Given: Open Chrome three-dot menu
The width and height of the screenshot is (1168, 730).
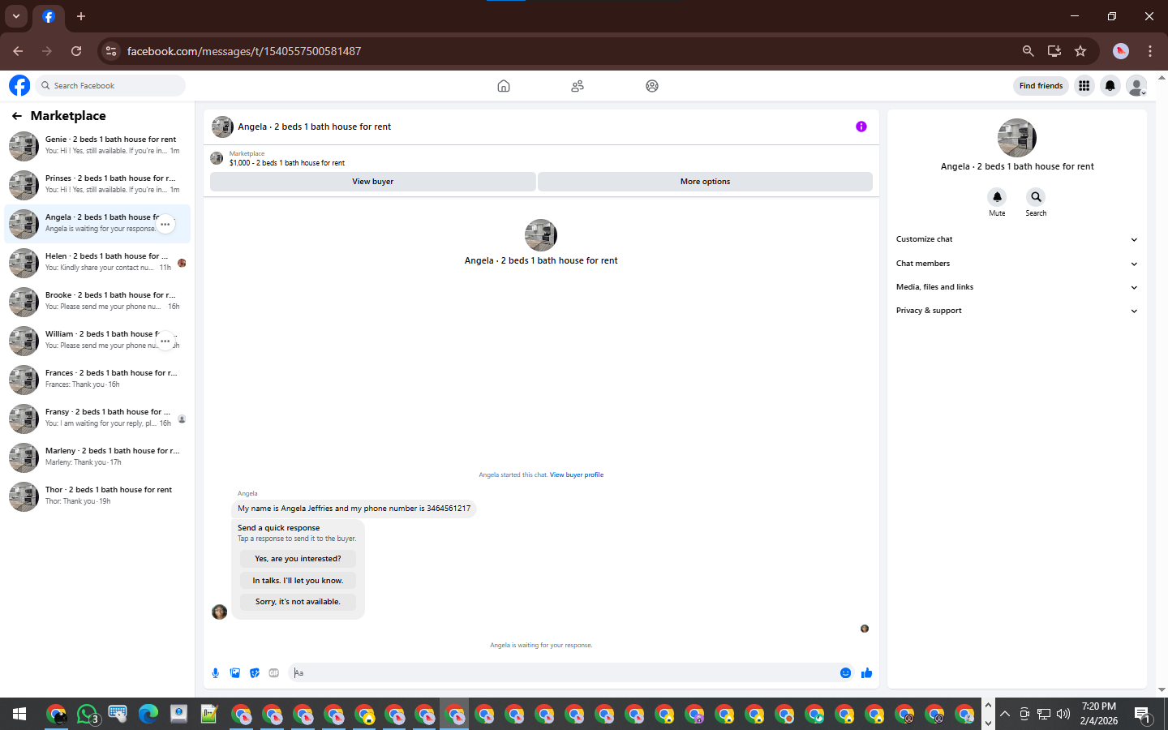Looking at the screenshot, I should tap(1150, 51).
